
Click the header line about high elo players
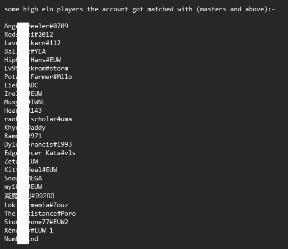140,9
